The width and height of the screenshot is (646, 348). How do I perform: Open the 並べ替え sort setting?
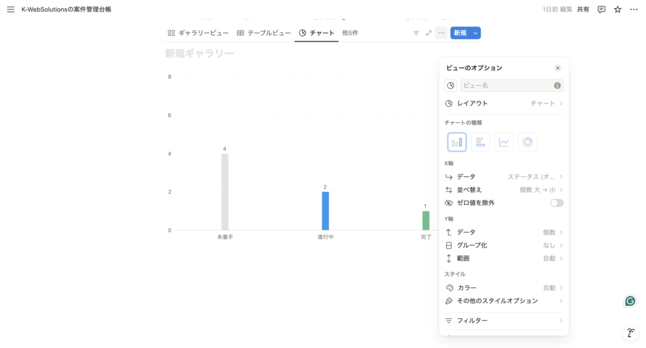tap(503, 189)
